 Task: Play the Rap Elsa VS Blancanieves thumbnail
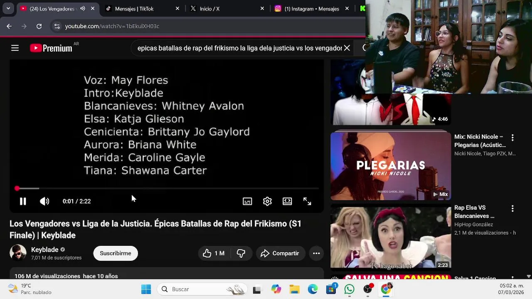[391, 238]
